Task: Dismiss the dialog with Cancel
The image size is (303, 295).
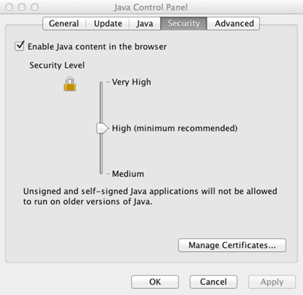Action: pyautogui.click(x=213, y=282)
